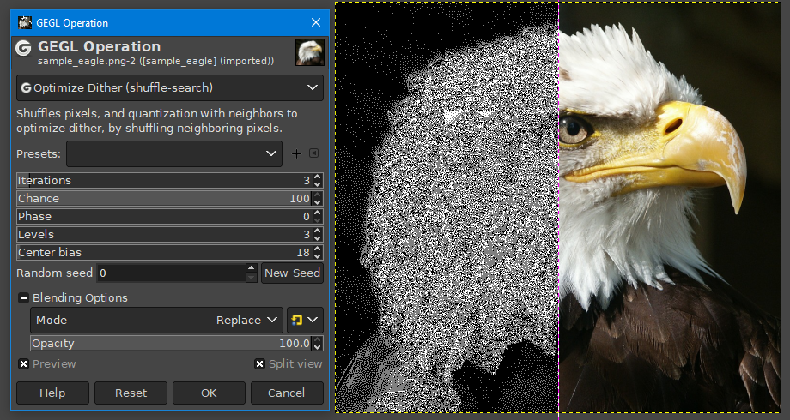Click the operation description text starting 'Shuffles pixels'
This screenshot has height=420, width=790.
point(156,121)
